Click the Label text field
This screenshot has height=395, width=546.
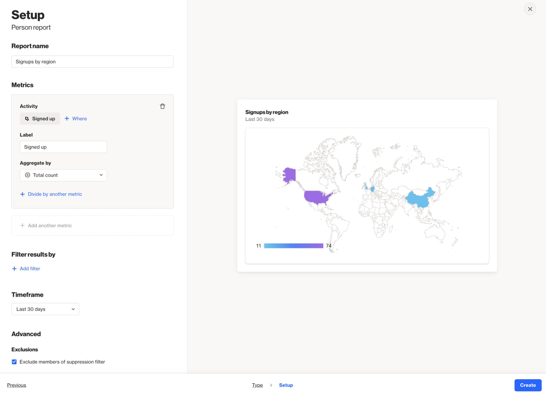point(63,147)
